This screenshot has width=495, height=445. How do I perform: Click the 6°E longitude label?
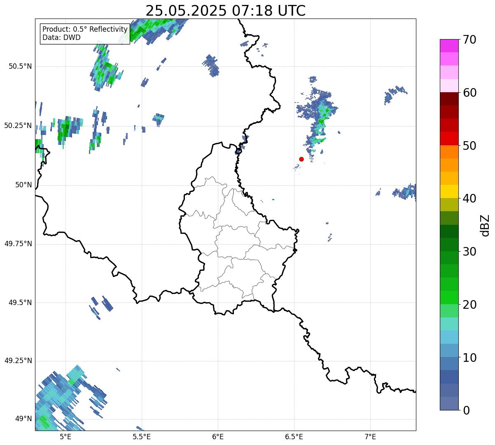pyautogui.click(x=218, y=436)
